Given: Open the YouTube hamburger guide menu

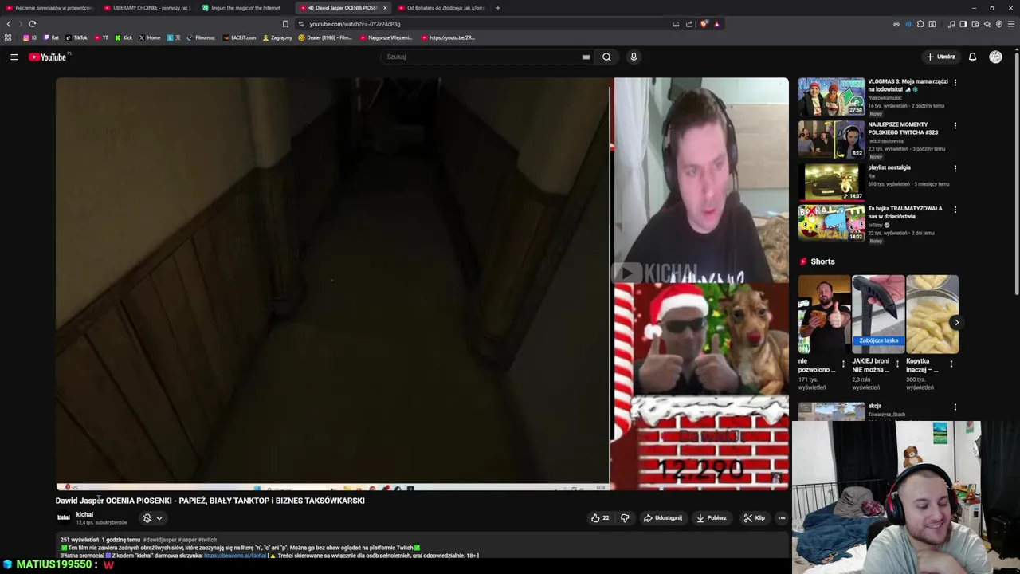Looking at the screenshot, I should point(14,57).
